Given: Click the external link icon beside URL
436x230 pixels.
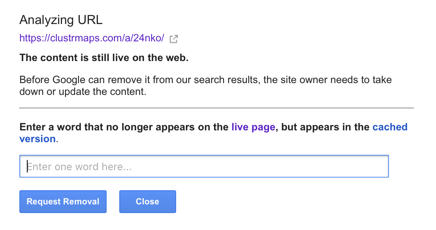Looking at the screenshot, I should pyautogui.click(x=173, y=39).
